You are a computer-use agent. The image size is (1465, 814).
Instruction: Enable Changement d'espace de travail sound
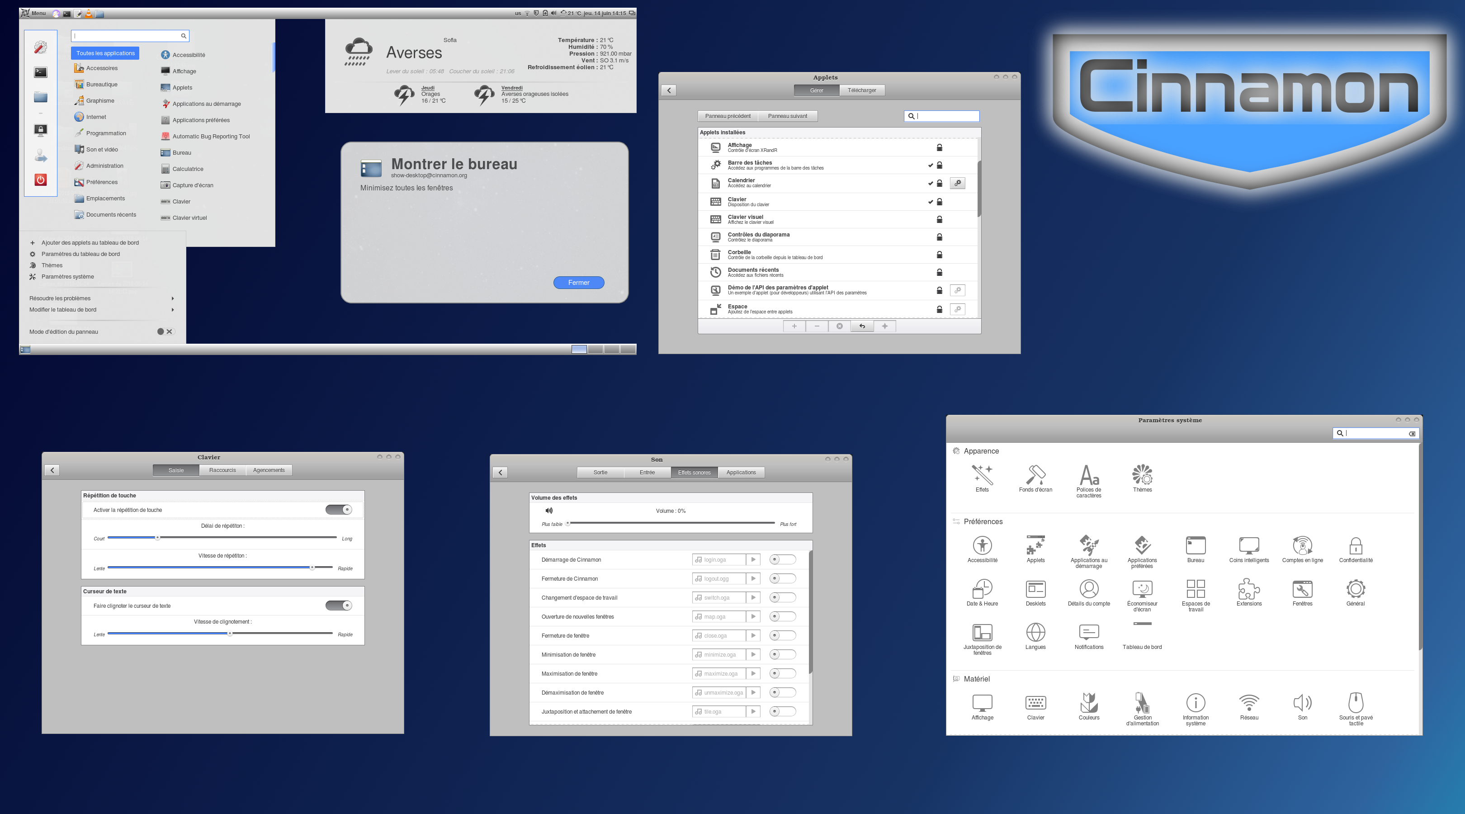783,597
